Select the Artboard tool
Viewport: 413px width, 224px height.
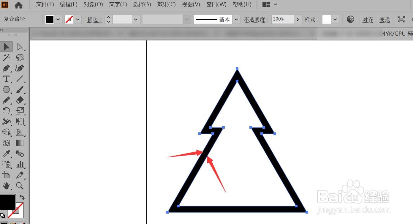pos(7,175)
